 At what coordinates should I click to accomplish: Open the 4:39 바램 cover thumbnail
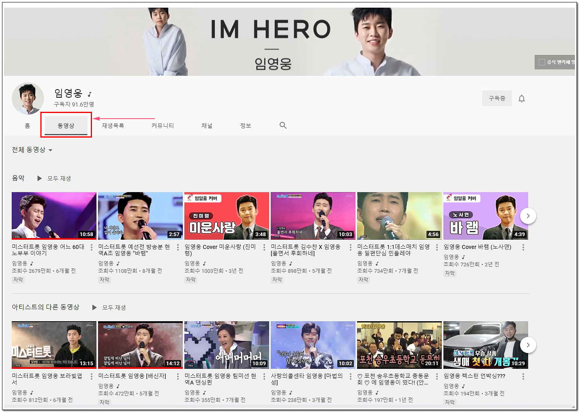(486, 216)
